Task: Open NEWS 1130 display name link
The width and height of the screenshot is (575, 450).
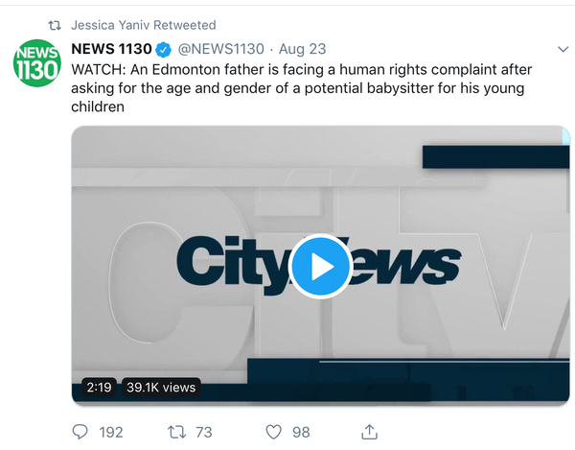Action: click(111, 49)
